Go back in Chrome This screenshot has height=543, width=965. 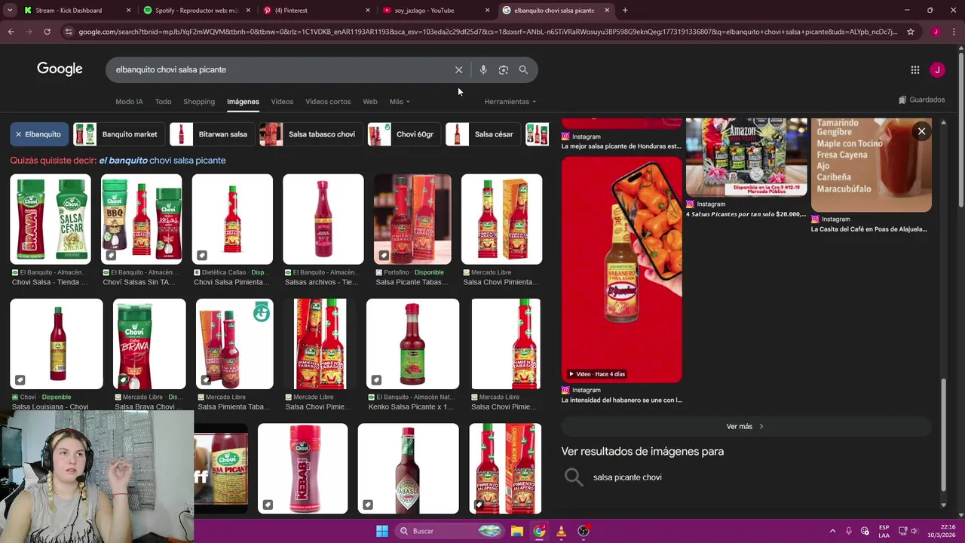[11, 32]
